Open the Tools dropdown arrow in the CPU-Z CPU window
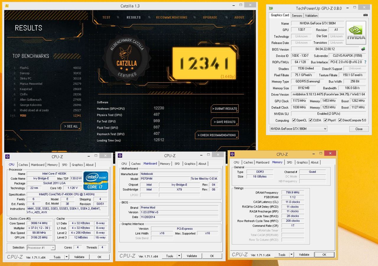The image size is (378, 266). click(x=67, y=257)
